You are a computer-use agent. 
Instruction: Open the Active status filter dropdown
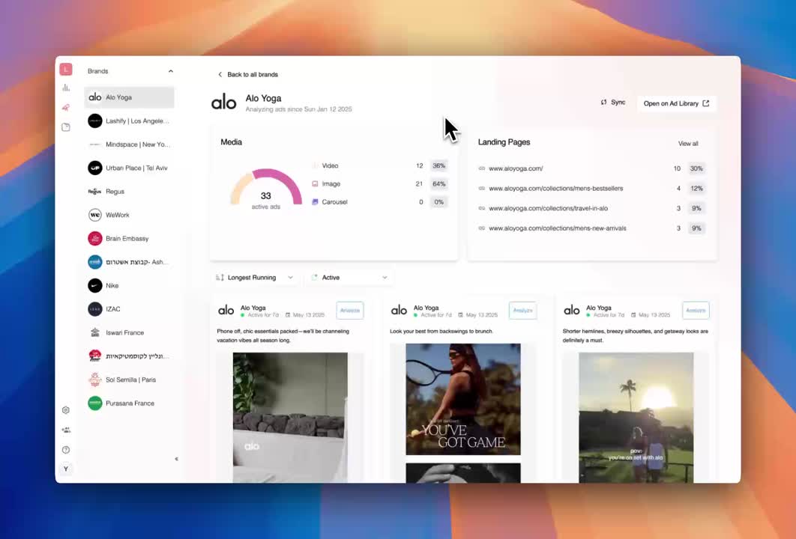coord(350,277)
